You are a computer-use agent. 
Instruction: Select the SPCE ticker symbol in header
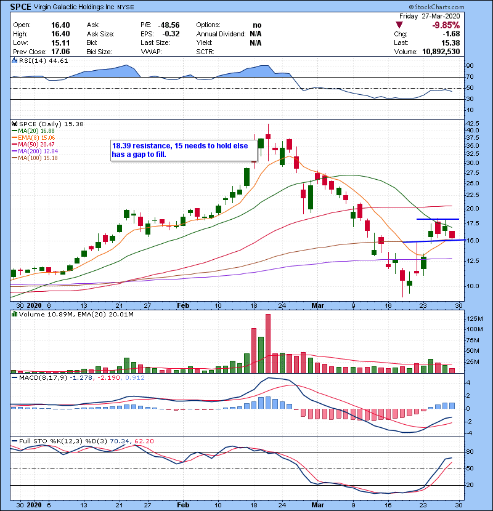pos(20,7)
